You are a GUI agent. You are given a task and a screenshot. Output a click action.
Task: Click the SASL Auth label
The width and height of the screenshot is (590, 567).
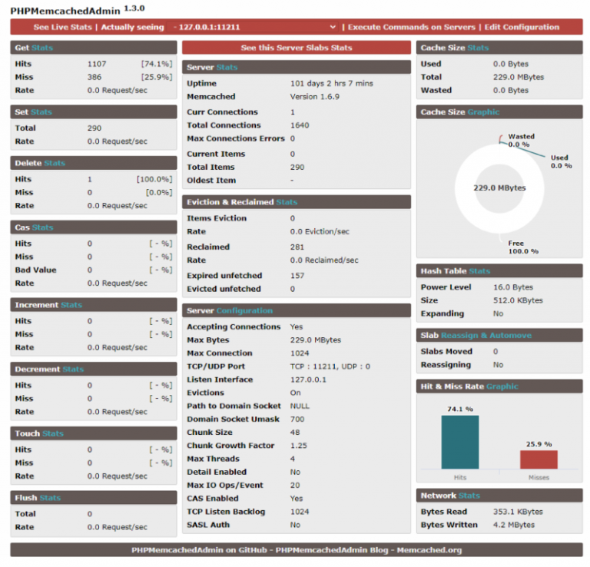208,525
